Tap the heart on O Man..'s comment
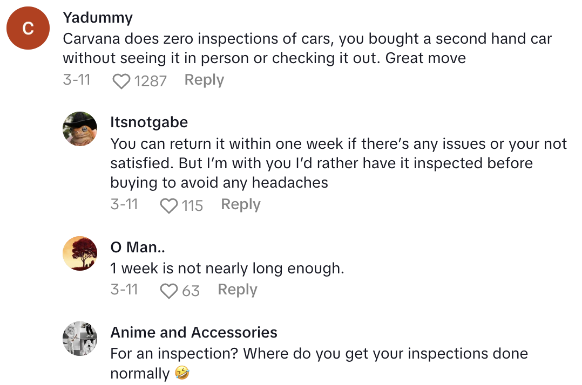 [x=169, y=291]
